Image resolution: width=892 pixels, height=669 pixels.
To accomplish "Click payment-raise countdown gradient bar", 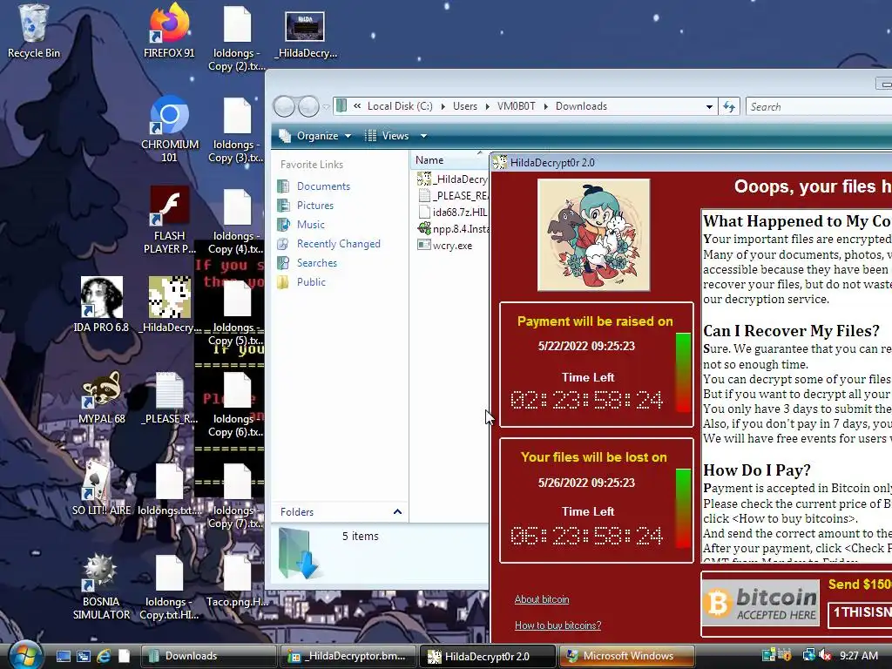I will pos(683,373).
